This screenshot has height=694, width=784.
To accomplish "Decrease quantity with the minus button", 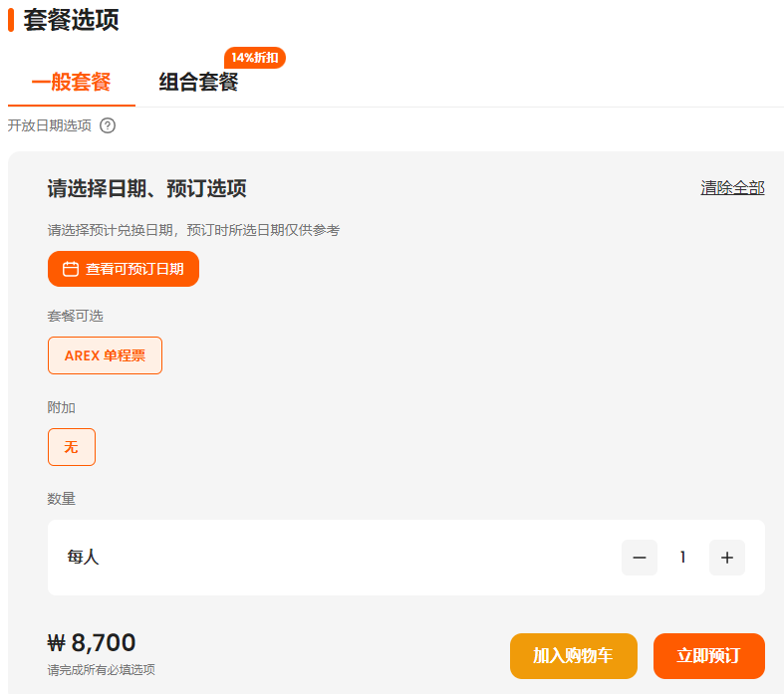I will (640, 558).
